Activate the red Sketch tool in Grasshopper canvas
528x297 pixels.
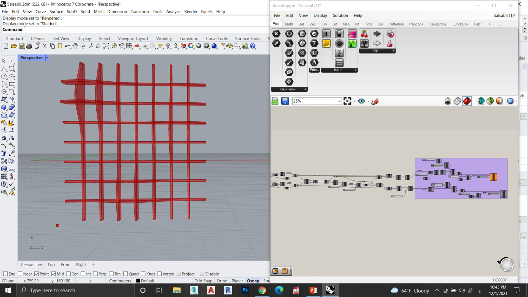coord(375,101)
